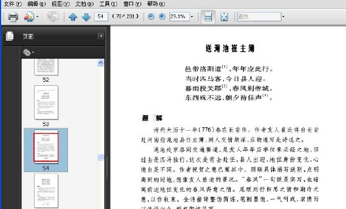The width and height of the screenshot is (346, 209).
Task: Open the collaborate people icon button
Action: point(29,17)
